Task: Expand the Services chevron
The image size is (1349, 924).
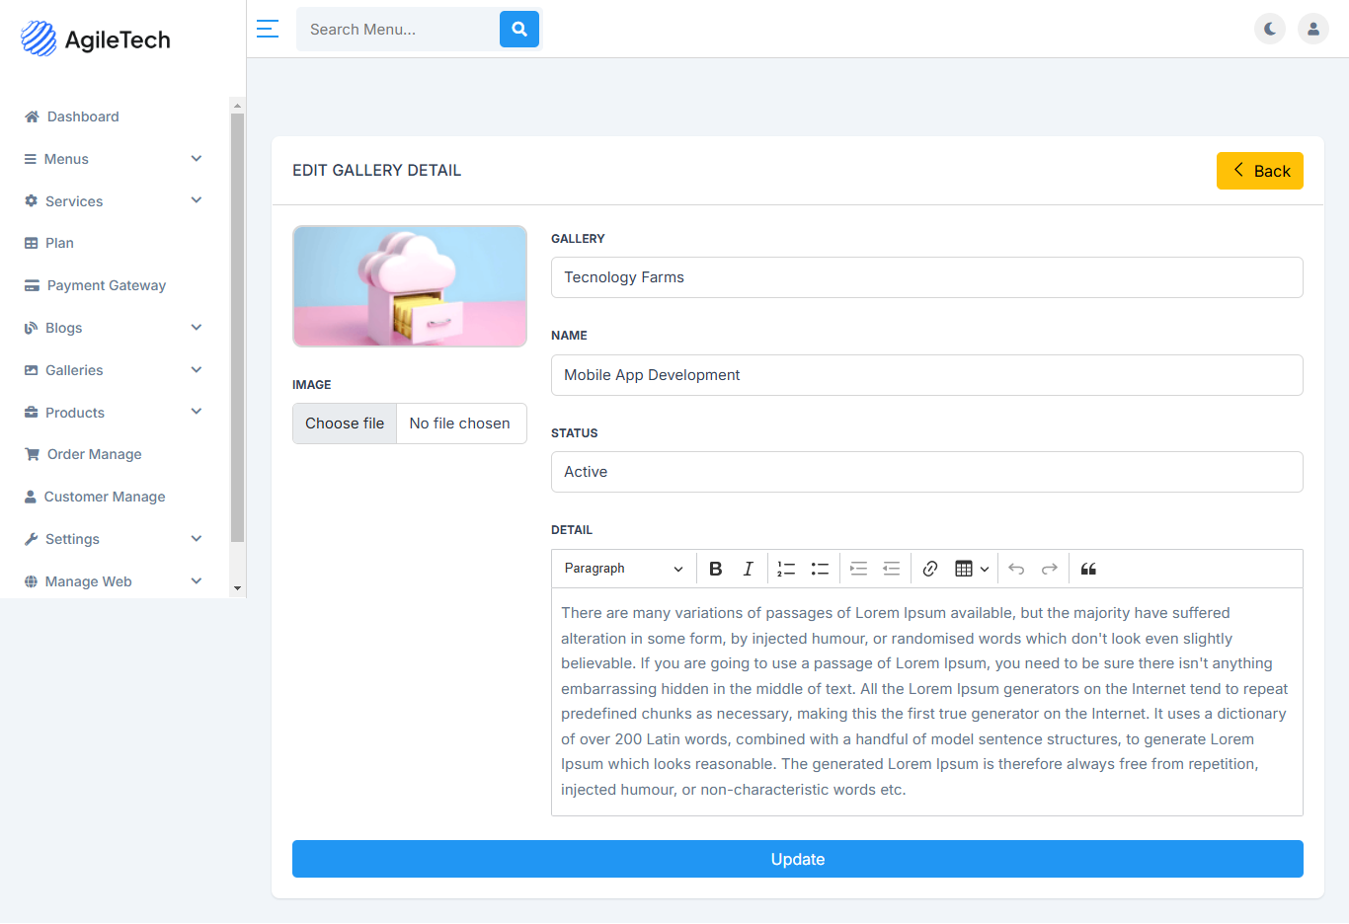Action: (x=197, y=200)
